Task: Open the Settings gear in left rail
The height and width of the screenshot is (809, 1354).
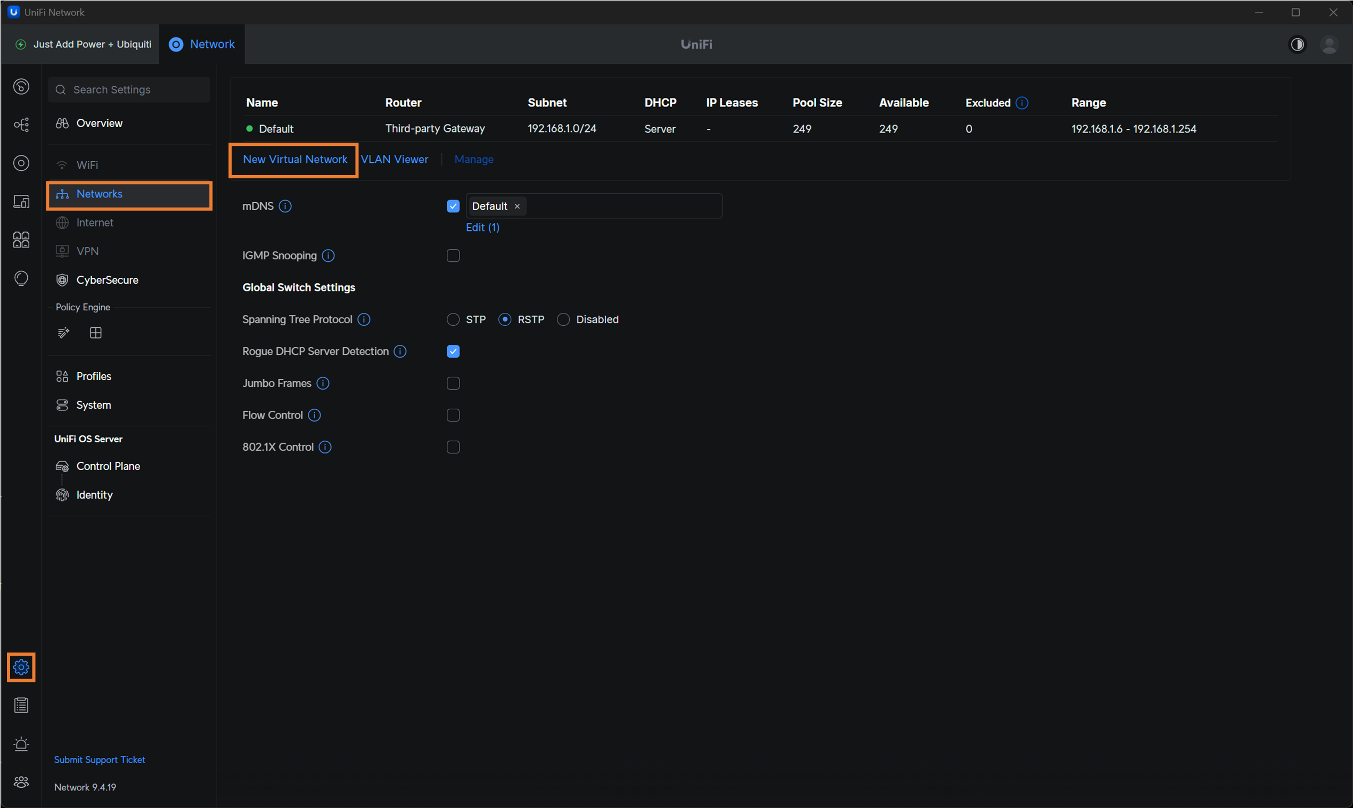Action: [21, 667]
